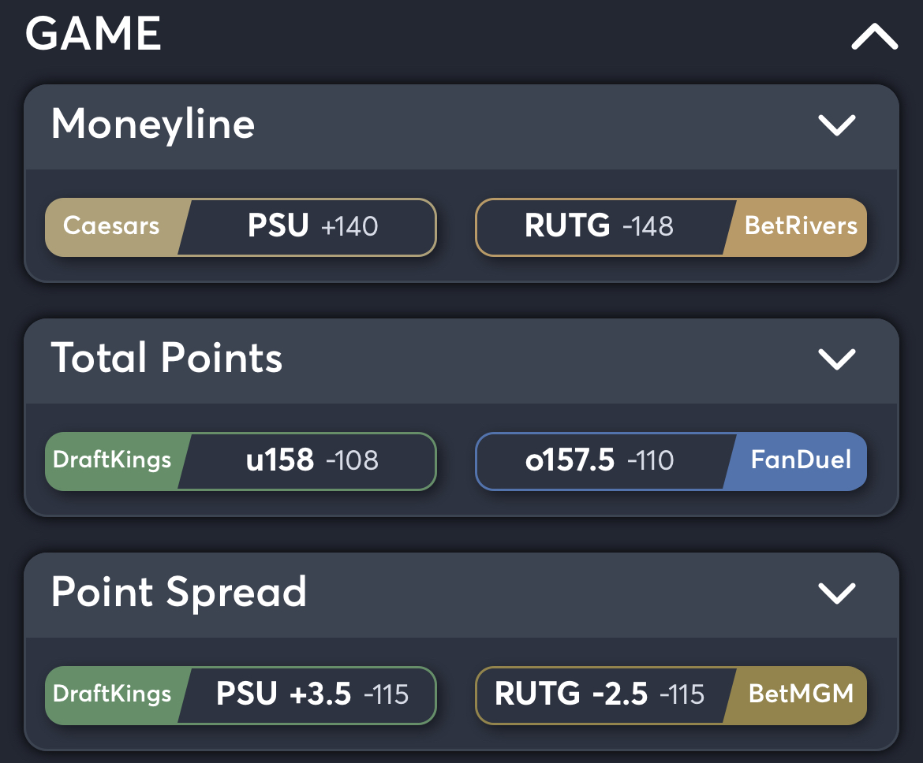Collapse the GAME section
The image size is (923, 763).
tap(872, 35)
